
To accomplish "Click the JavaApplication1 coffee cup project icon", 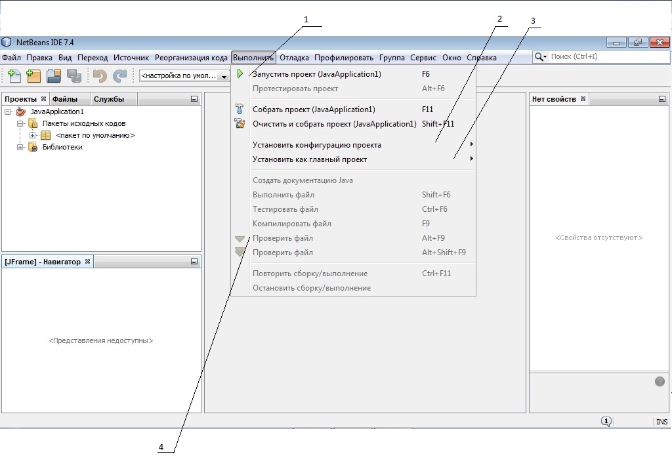I will tap(20, 112).
